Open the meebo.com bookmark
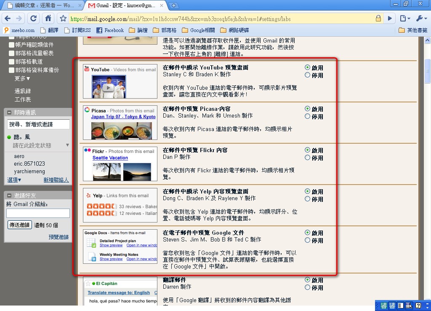This screenshot has width=431, height=311. 19,30
